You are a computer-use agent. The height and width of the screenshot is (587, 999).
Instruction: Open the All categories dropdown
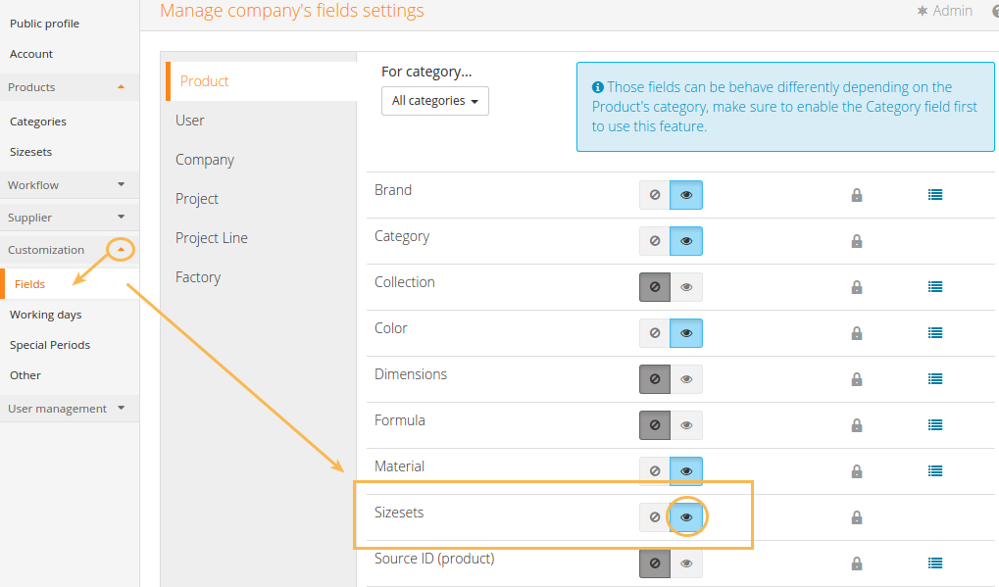pos(434,101)
